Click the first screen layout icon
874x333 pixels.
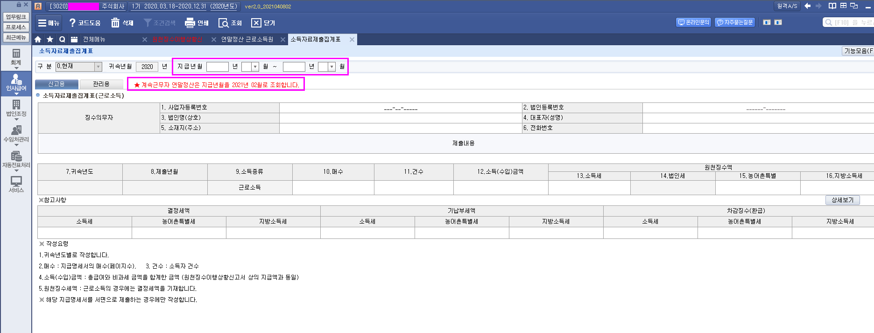click(x=767, y=22)
